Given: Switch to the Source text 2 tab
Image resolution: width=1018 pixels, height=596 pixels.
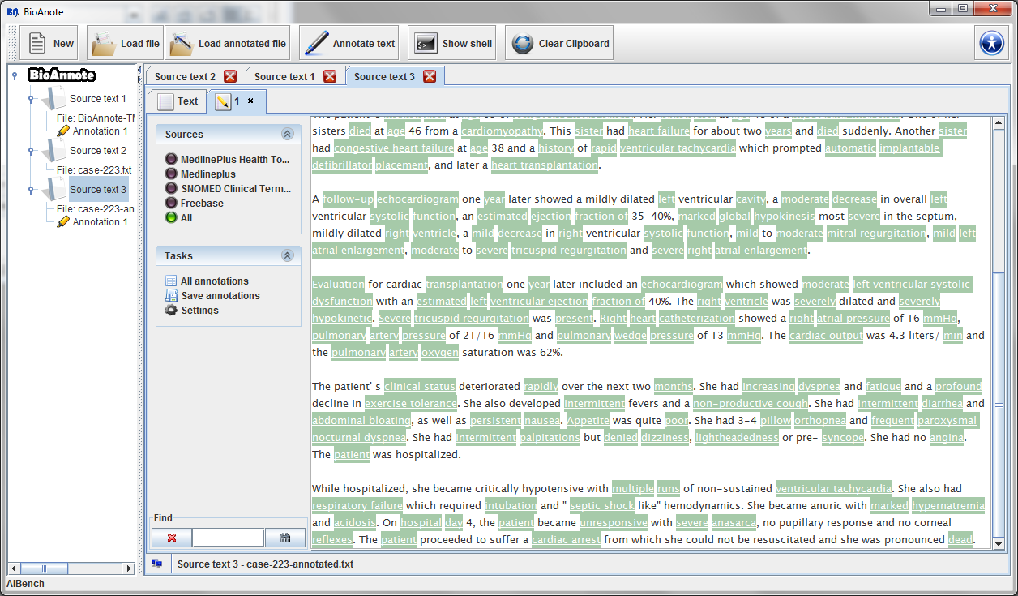Looking at the screenshot, I should [x=185, y=77].
